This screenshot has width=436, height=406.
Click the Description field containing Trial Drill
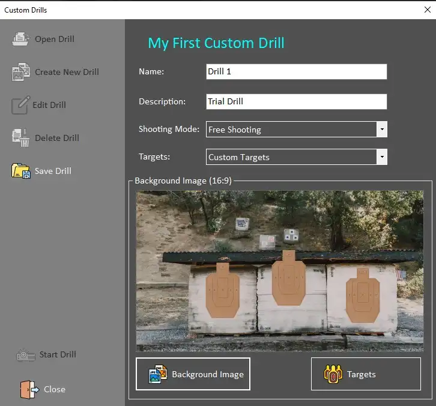click(x=296, y=101)
